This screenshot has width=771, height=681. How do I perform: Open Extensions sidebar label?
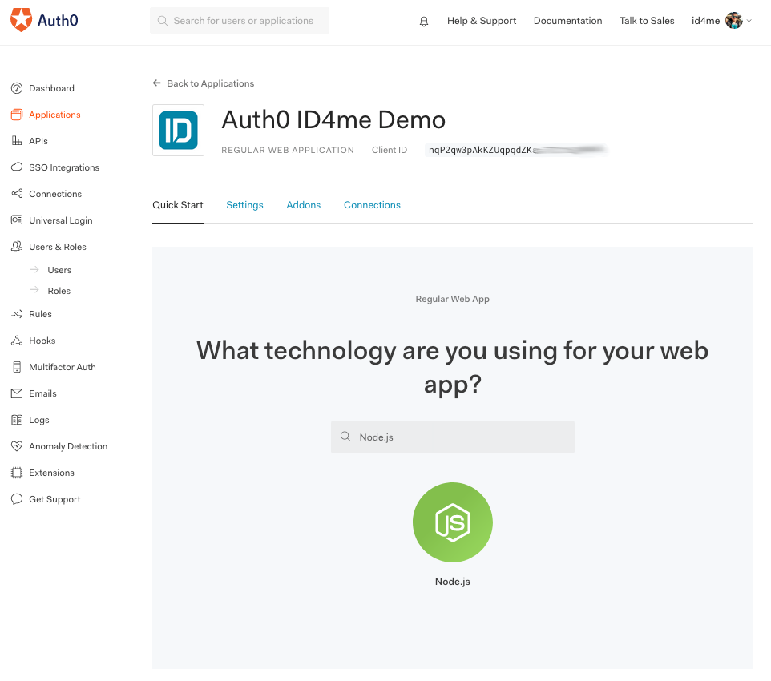[x=51, y=473]
